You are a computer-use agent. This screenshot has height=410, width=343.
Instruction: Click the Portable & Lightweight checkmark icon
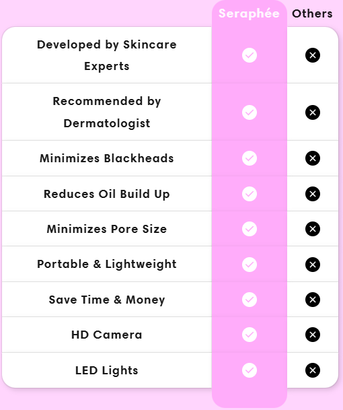pyautogui.click(x=250, y=265)
